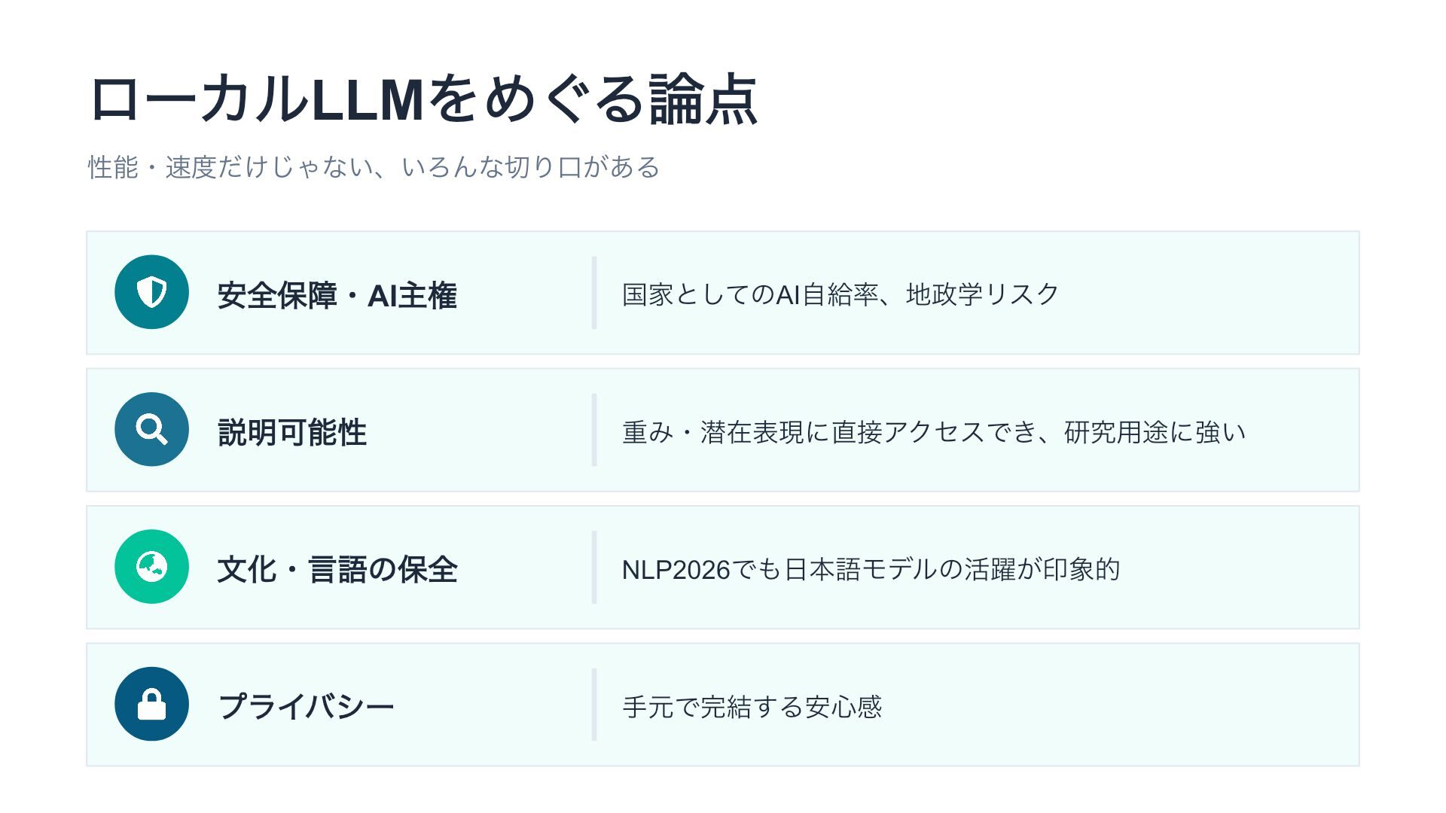Image resolution: width=1446 pixels, height=813 pixels.
Task: Click the globe icon for 文化・言語の保全
Action: pyautogui.click(x=151, y=567)
